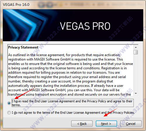This screenshot has width=146, height=131.
Task: Click the scrollbar up arrow in Privacy Statement
Action: [x=136, y=47]
